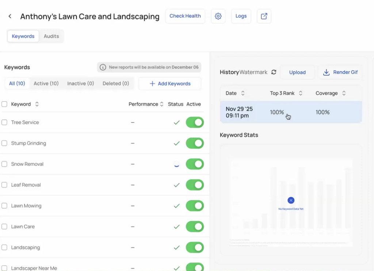Open settings via the gear icon

pyautogui.click(x=218, y=16)
